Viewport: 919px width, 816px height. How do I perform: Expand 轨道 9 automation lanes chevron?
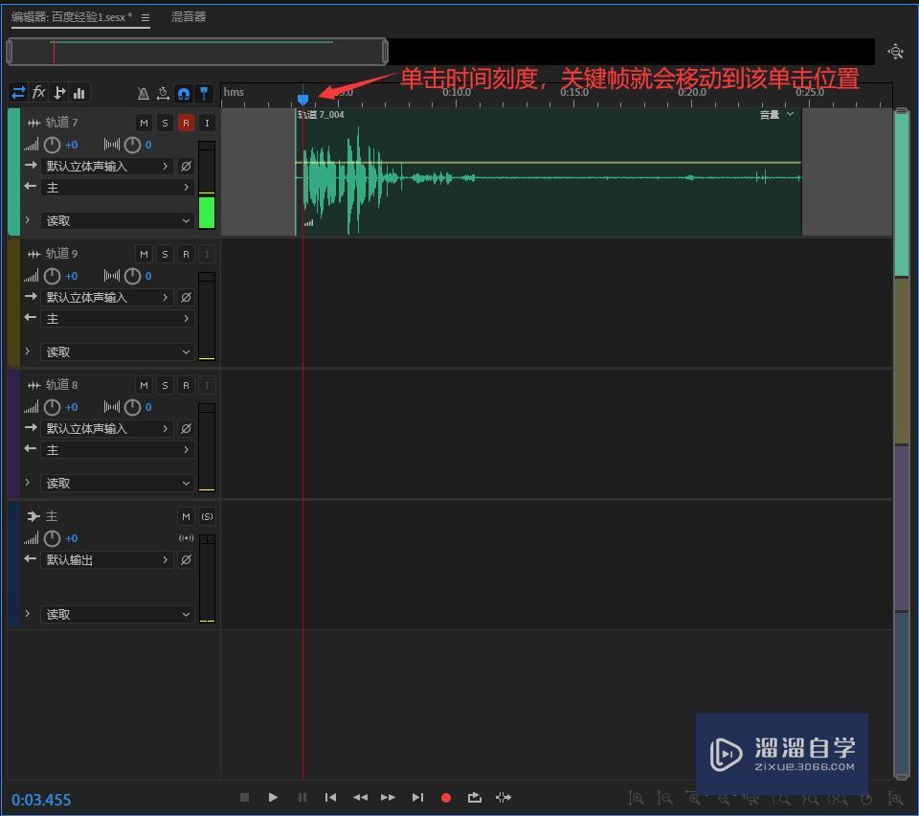coord(28,351)
